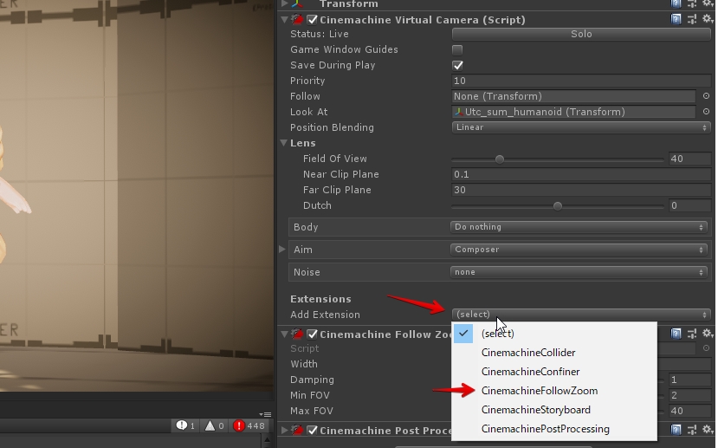Click the Cinemachine Follow Zoom script icon
Image resolution: width=718 pixels, height=448 pixels.
coord(297,334)
